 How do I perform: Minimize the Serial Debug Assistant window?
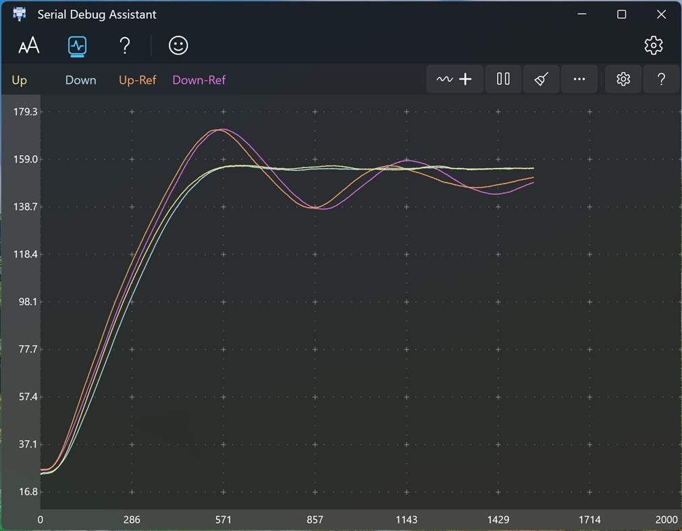coord(582,14)
